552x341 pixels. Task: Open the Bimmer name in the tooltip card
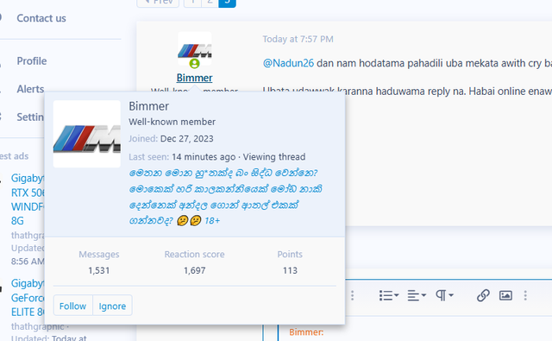pos(148,106)
